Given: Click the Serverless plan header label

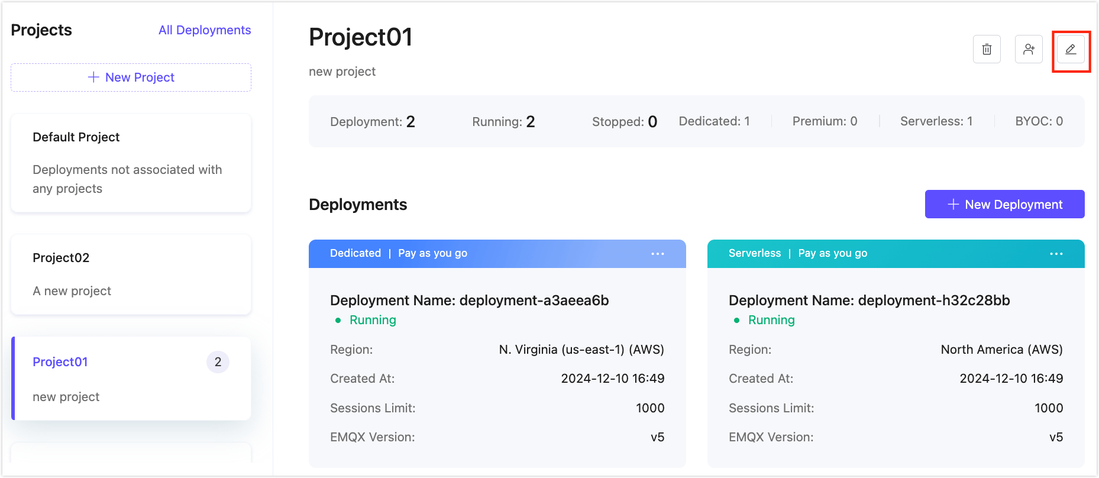Looking at the screenshot, I should [754, 253].
